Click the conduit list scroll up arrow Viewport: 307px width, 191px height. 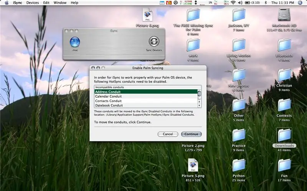199,102
